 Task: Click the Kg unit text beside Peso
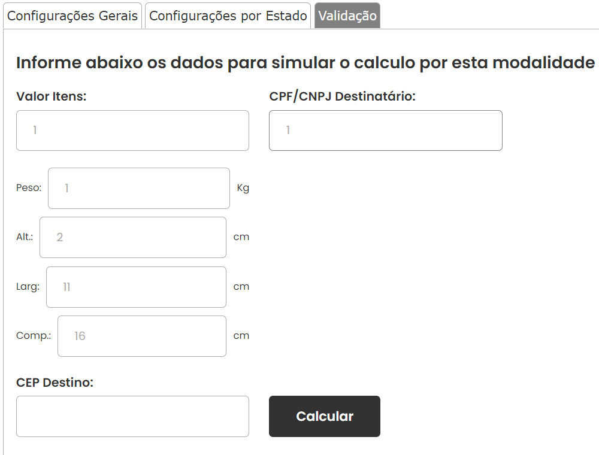click(x=243, y=188)
